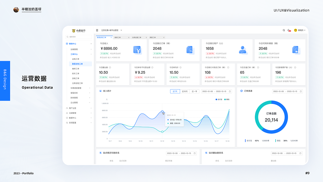This screenshot has height=182, width=323.
Task: Open 仓库巡检工单 in the sidebar
Action: pos(77,83)
